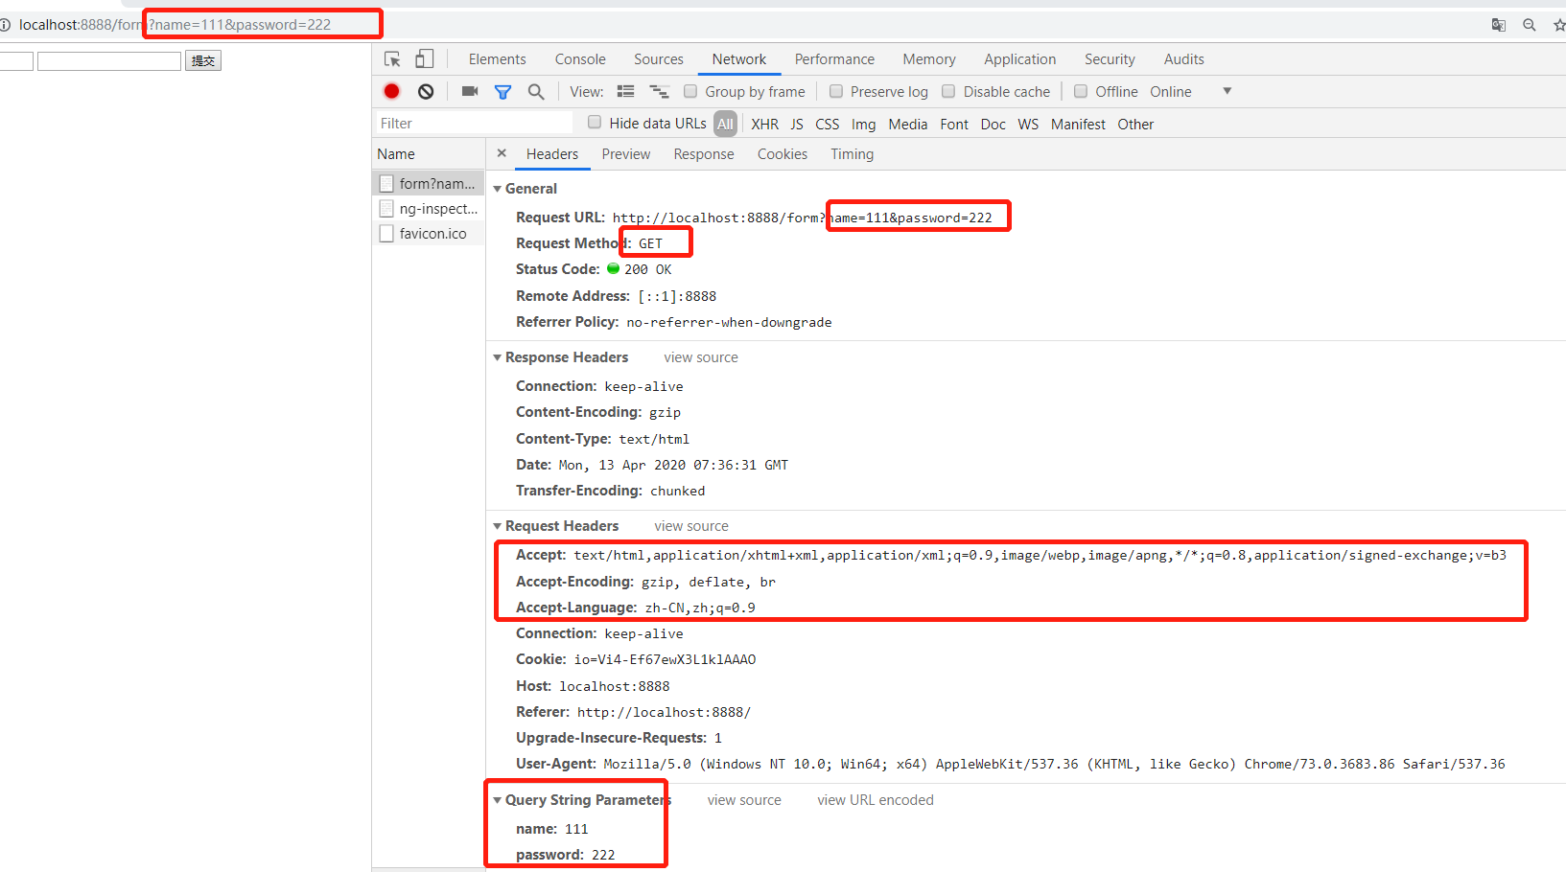The width and height of the screenshot is (1566, 872).
Task: Open the Security panel
Action: 1110,59
